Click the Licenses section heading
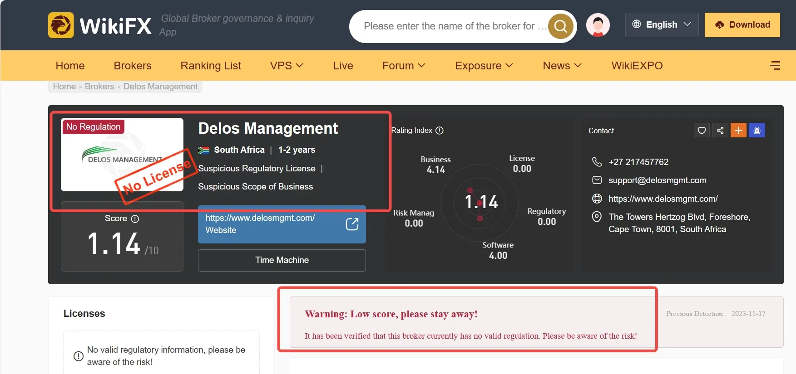796x374 pixels. (x=84, y=314)
